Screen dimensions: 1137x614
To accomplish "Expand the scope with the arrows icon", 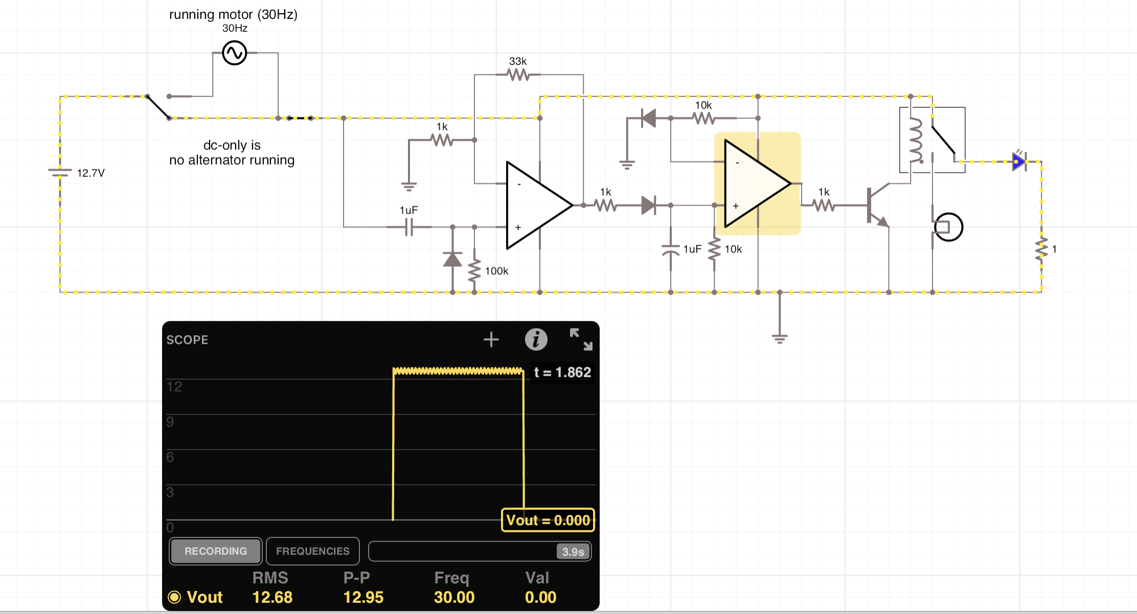I will click(581, 339).
